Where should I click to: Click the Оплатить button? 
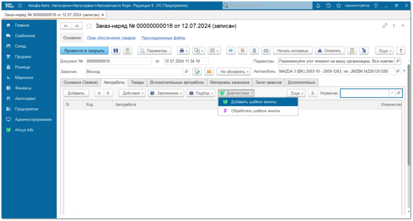pyautogui.click(x=330, y=51)
